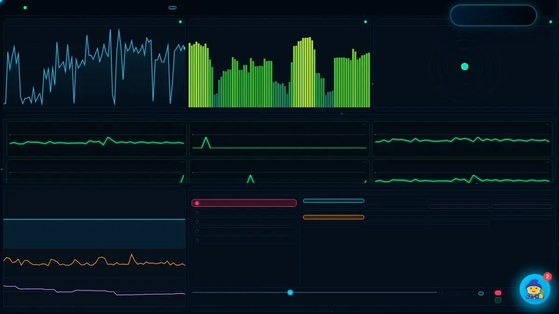Open the top-center navigation tab
Viewport: 559px width, 314px height.
(x=172, y=7)
